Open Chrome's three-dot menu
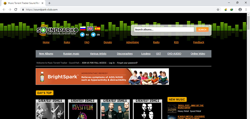250x119 pixels. click(246, 10)
